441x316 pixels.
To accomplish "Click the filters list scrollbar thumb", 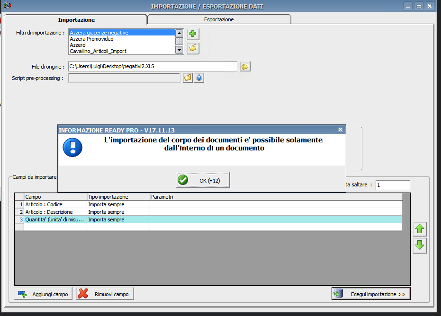I will tap(179, 41).
